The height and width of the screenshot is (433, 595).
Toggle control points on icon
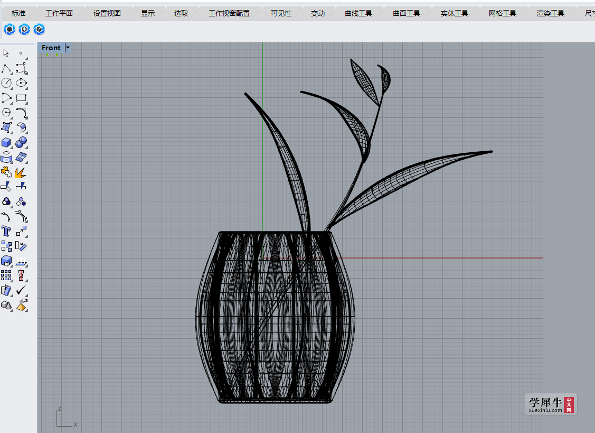[x=6, y=217]
